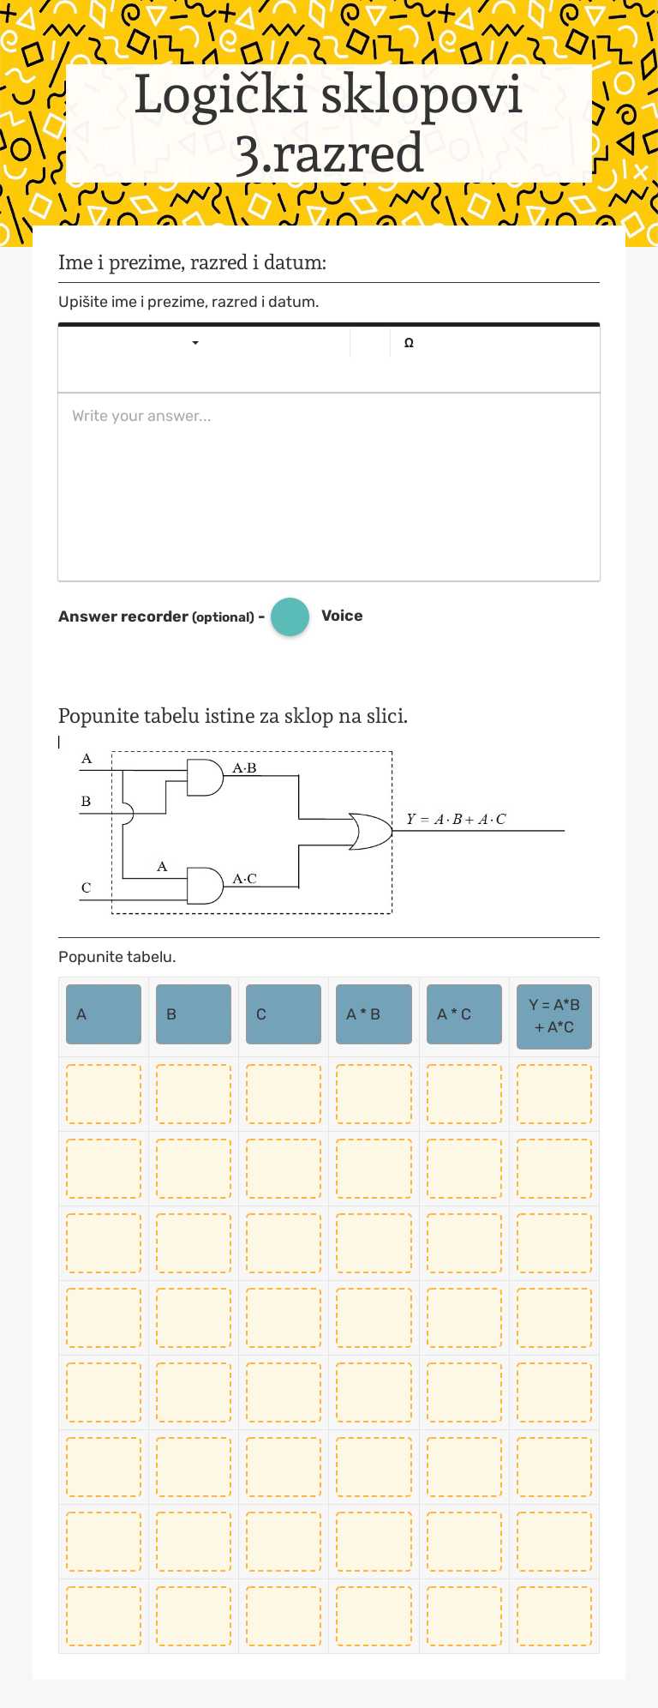The height and width of the screenshot is (1708, 658).
Task: Select the 'A * B' column header
Action: coord(374,1013)
